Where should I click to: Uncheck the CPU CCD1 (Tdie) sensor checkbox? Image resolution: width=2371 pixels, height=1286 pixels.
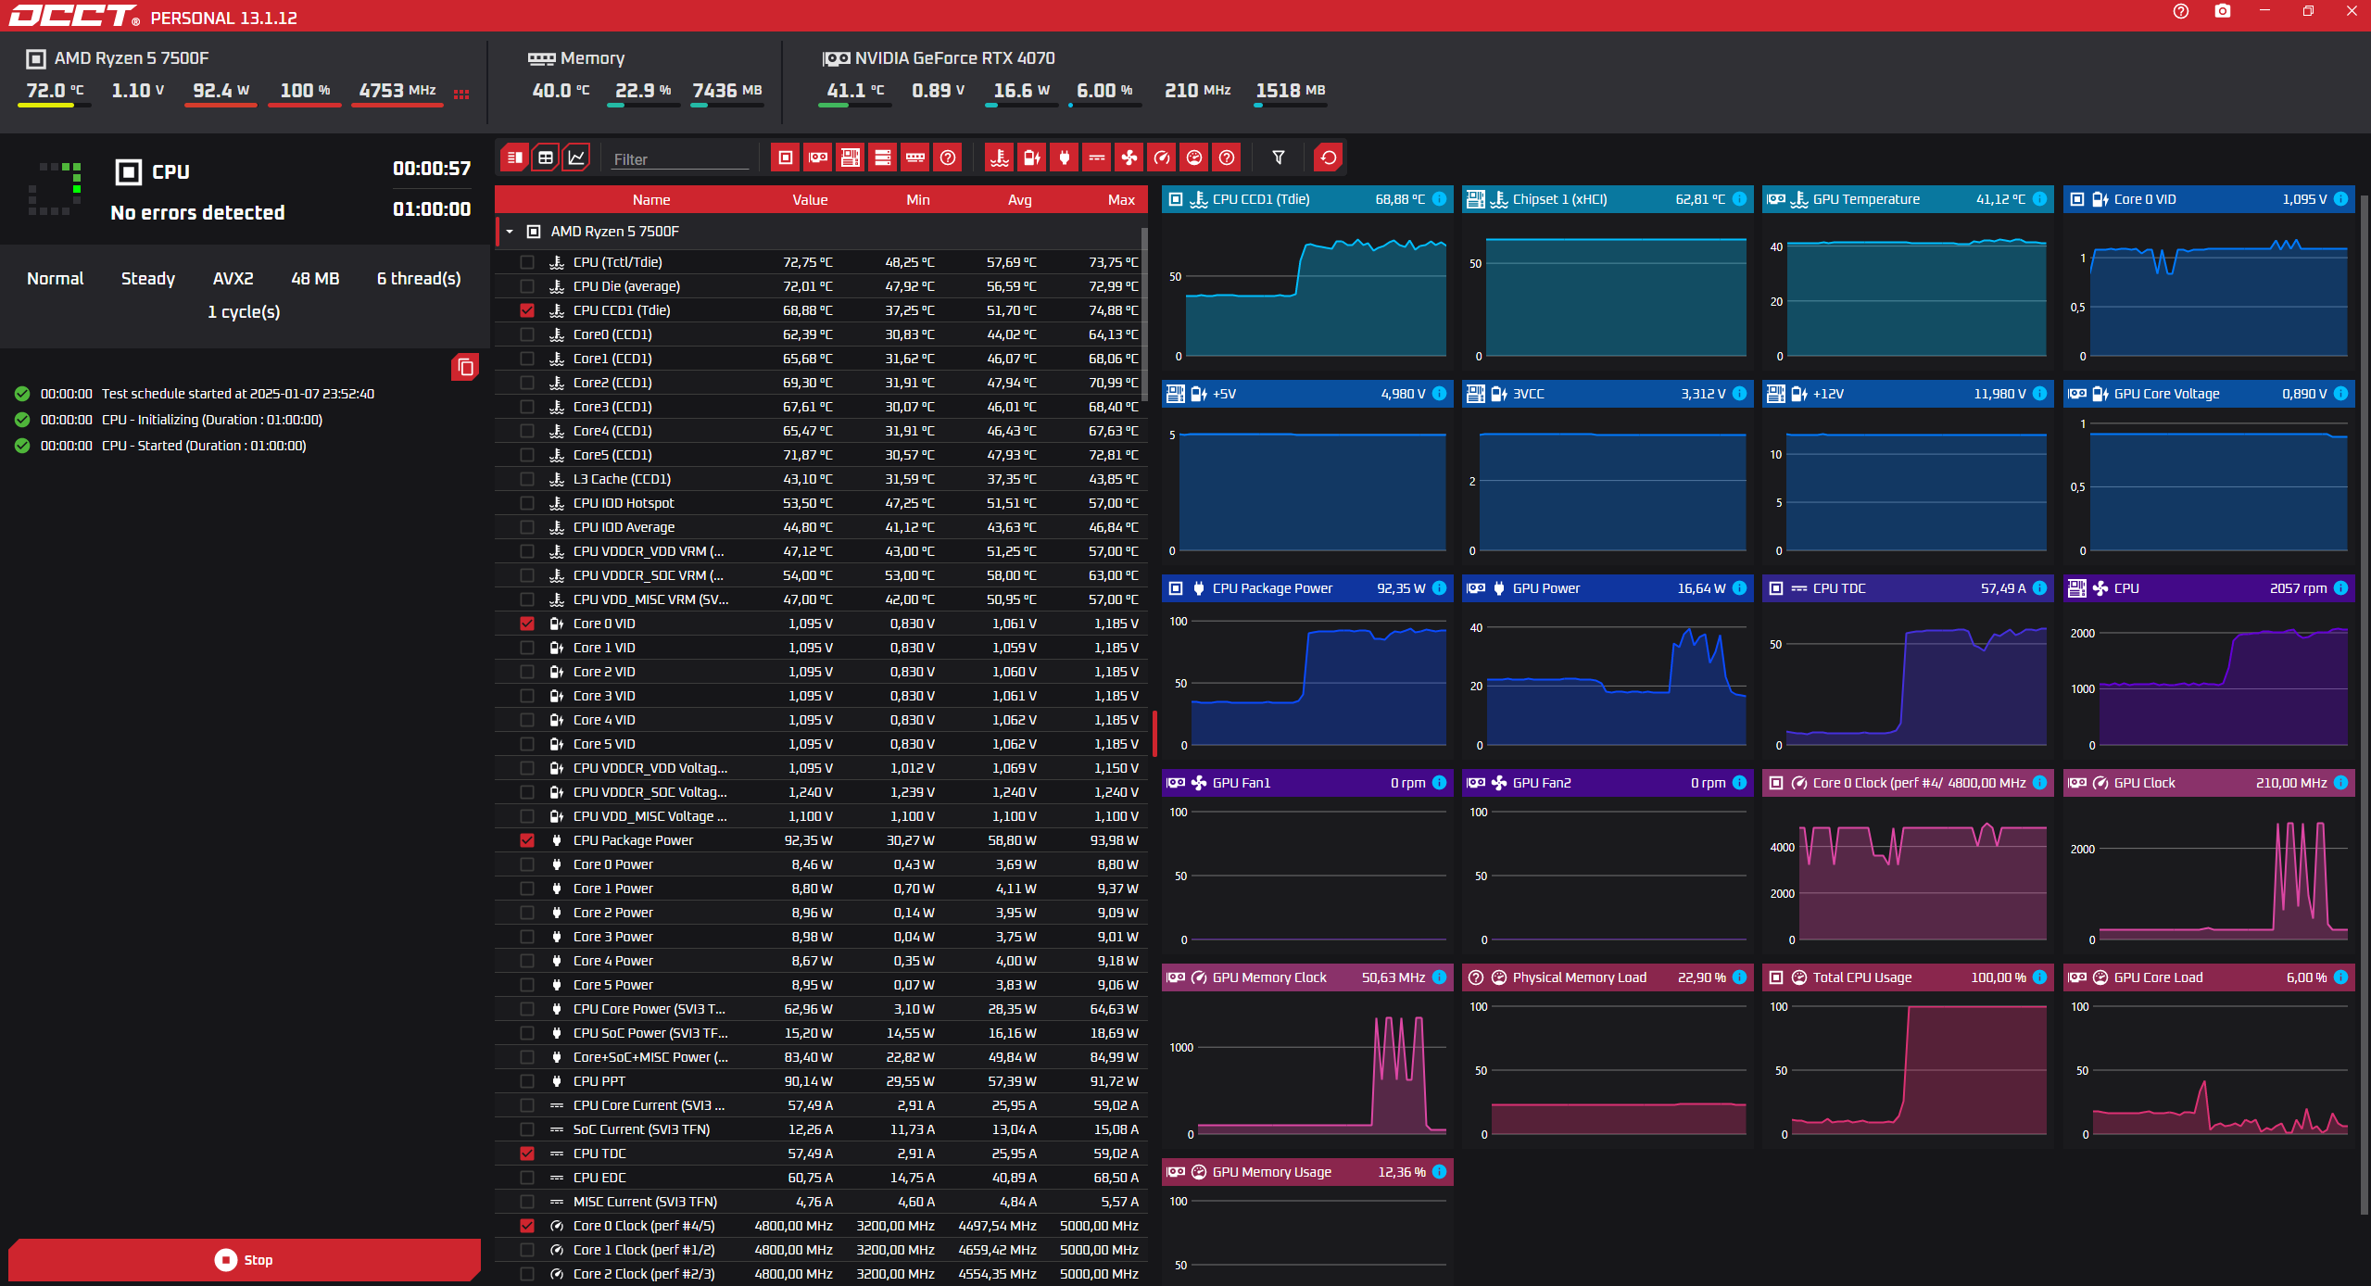coord(527,310)
